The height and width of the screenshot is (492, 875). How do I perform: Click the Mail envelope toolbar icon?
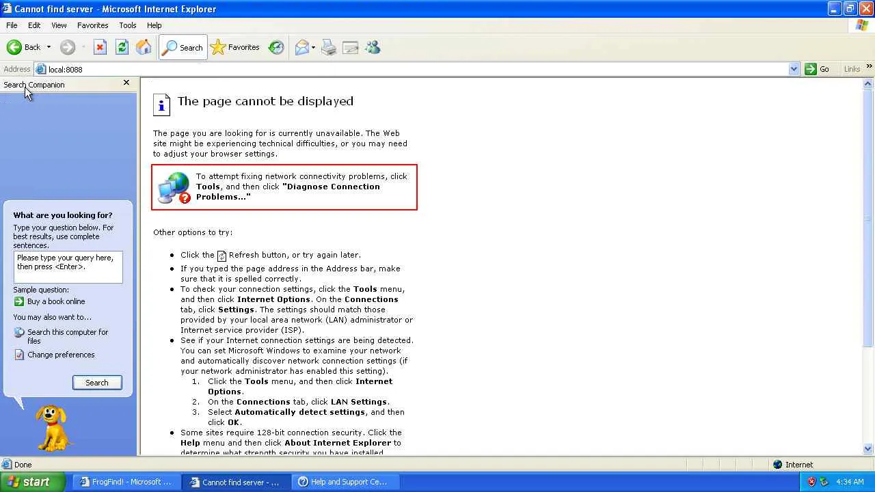(x=301, y=47)
